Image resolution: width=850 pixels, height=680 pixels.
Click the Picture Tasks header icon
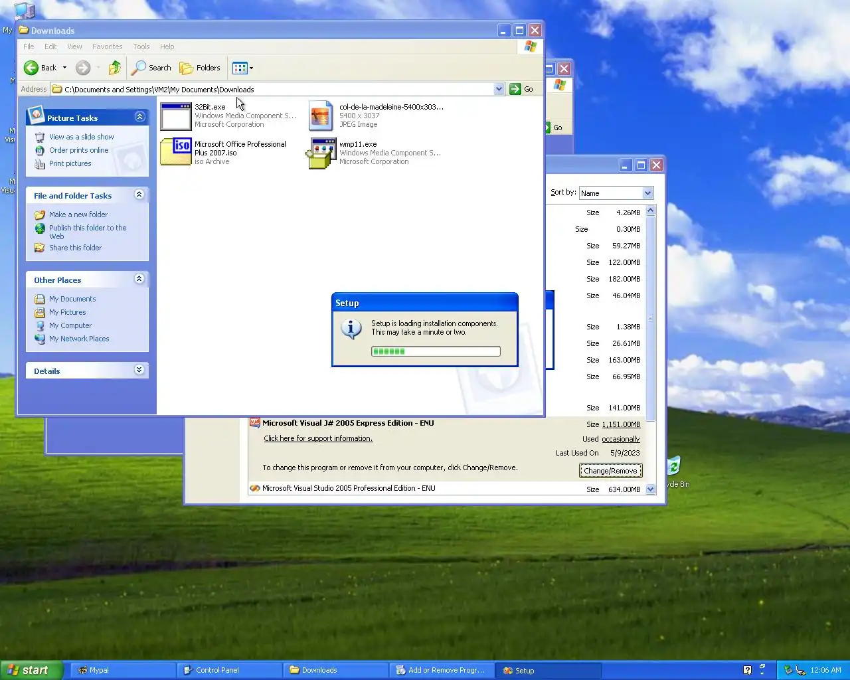click(36, 114)
